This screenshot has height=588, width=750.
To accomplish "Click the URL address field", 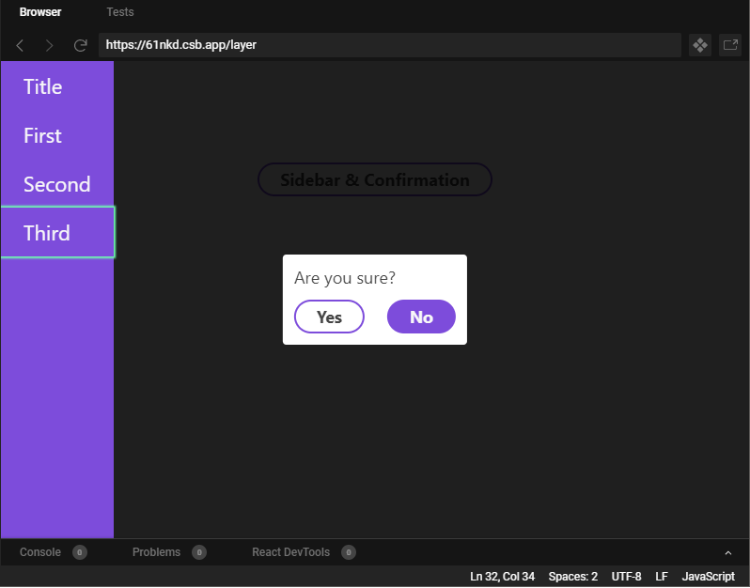I will coord(390,45).
